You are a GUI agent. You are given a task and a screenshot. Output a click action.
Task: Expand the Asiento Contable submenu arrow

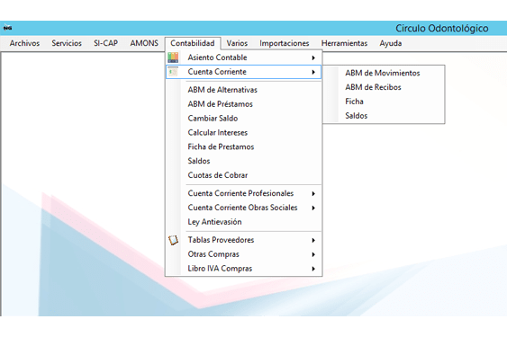click(313, 58)
